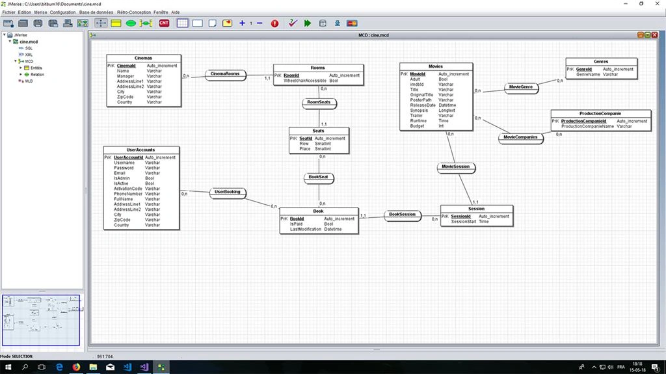
Task: Select the SQL item in project tree
Action: [x=29, y=48]
